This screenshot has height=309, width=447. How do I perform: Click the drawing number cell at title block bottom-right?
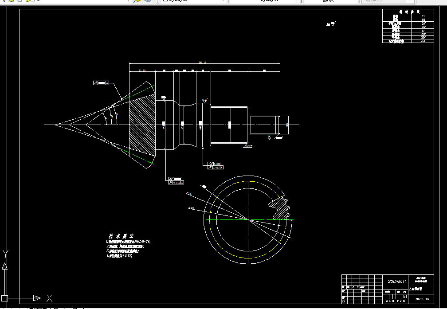(422, 299)
